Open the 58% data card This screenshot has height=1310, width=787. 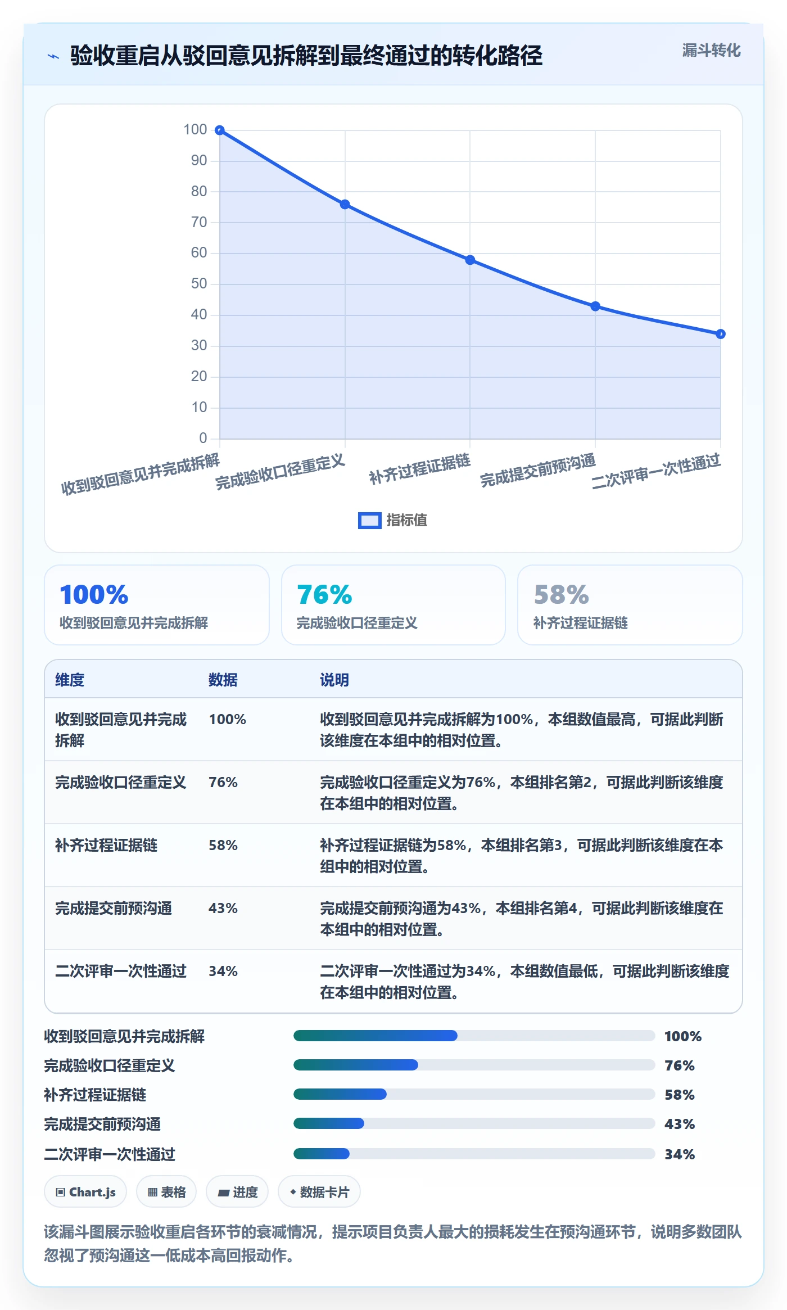click(x=630, y=605)
